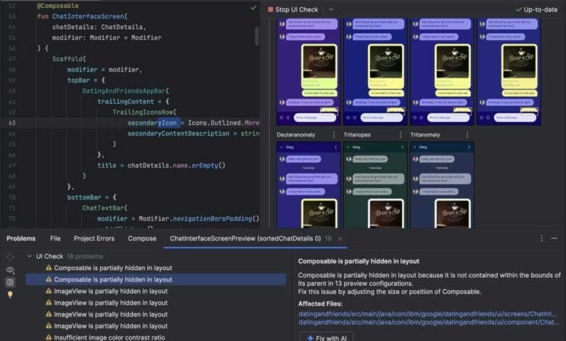Viewport: 566px width, 341px height.
Task: Toggle the editor preview panel icon in sidebar
Action: point(10,282)
